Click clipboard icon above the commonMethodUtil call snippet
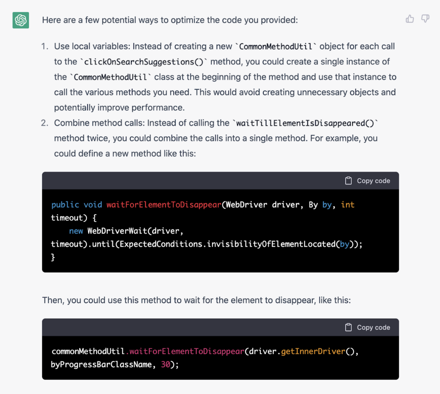Screen dimensions: 440x394 (348, 327)
